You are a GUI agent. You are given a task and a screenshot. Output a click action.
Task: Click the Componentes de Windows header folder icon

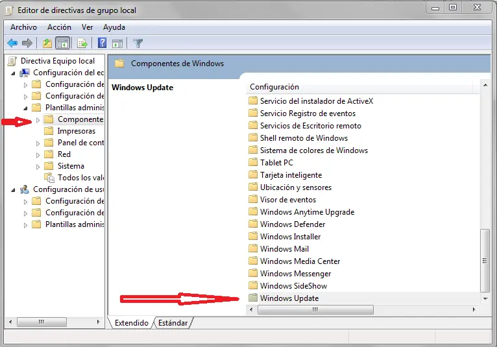(119, 64)
